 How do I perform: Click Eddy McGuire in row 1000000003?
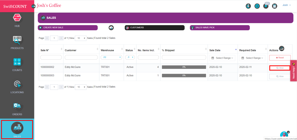[72, 75]
